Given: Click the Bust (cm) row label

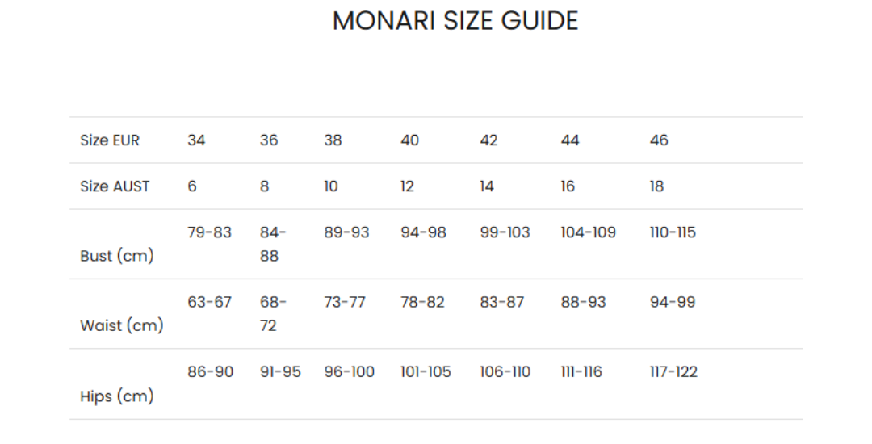Looking at the screenshot, I should tap(117, 256).
